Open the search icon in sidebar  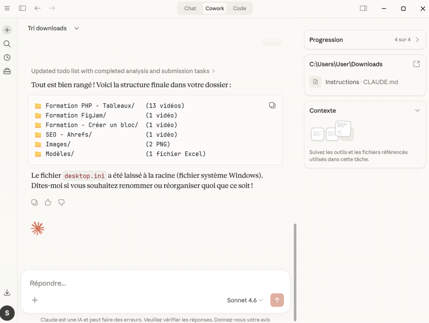tap(7, 44)
